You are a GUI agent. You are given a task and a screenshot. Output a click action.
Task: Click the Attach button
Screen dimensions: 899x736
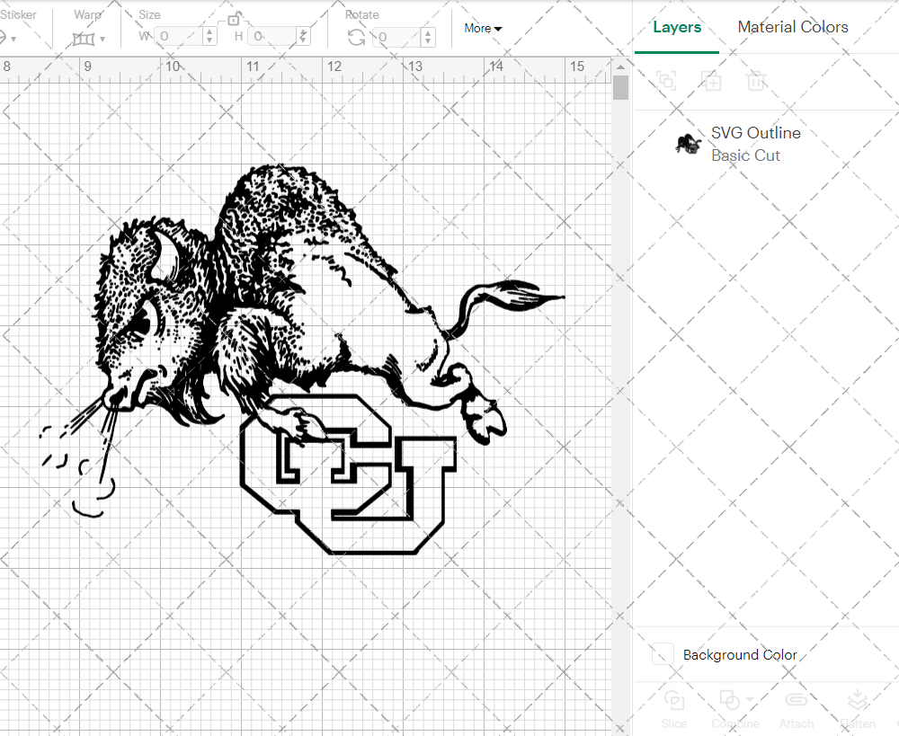797,709
